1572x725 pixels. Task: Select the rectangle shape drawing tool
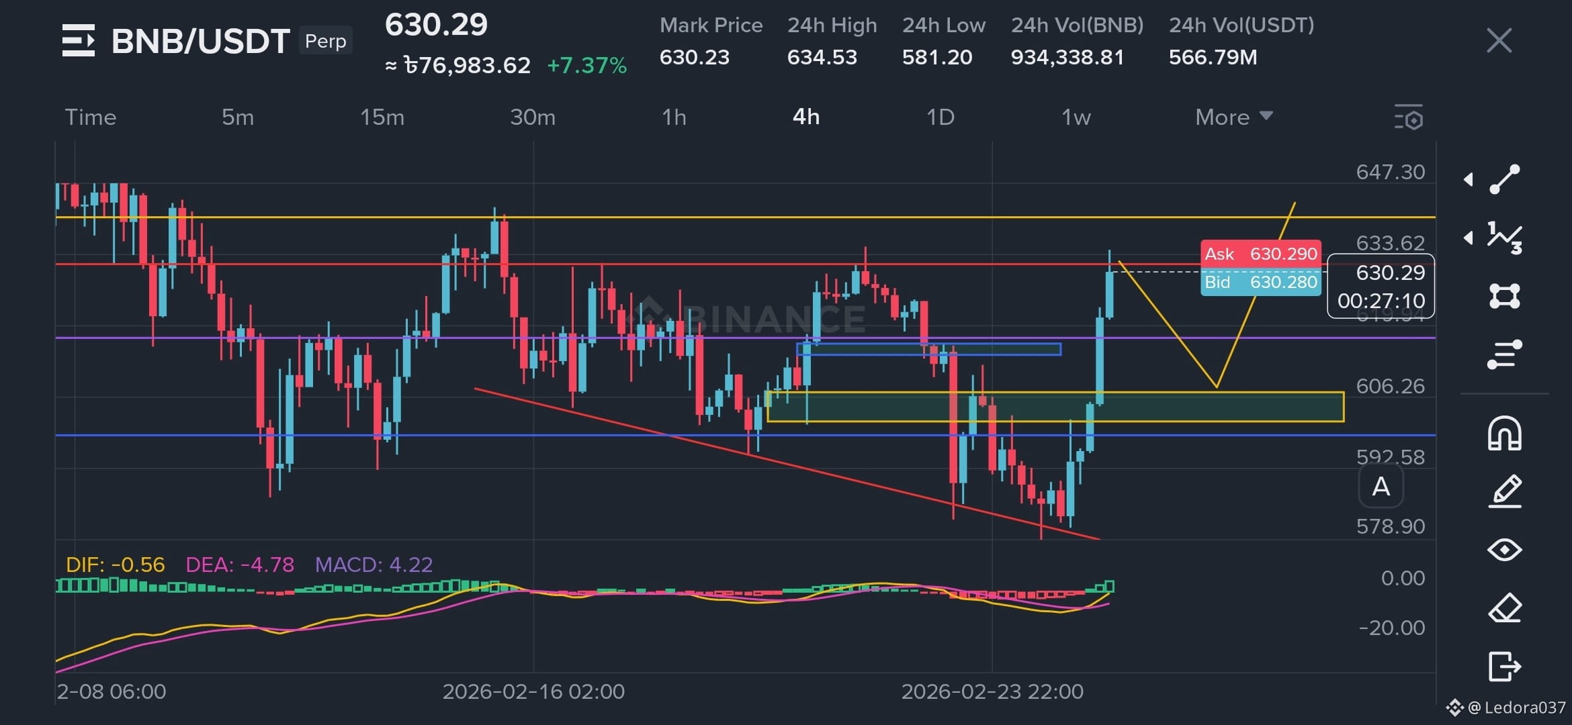1505,296
